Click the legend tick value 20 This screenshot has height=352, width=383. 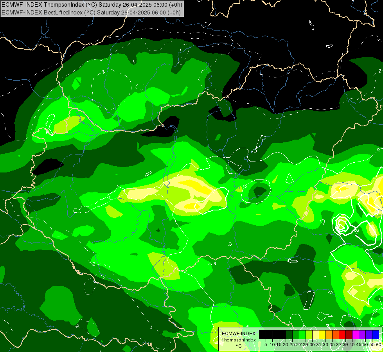click(x=286, y=345)
